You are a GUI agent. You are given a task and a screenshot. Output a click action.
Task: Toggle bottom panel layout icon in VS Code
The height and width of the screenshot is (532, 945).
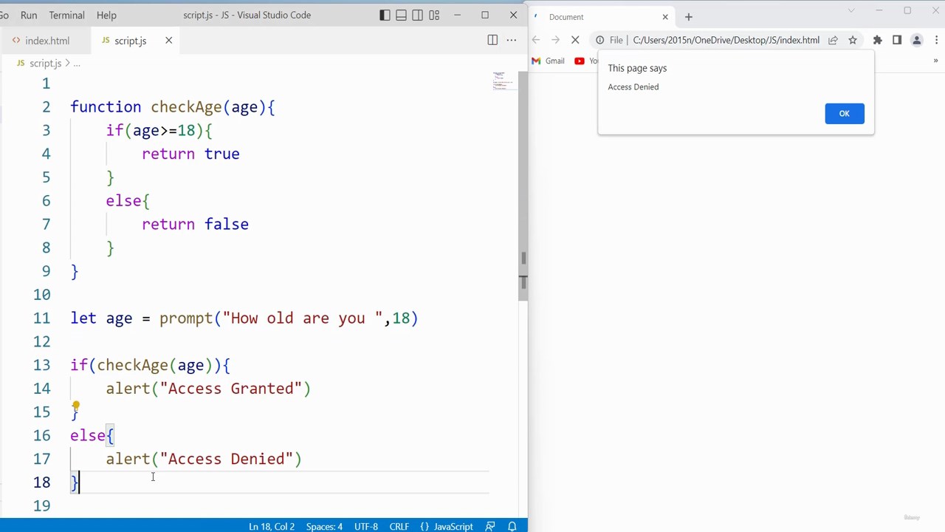tap(401, 15)
